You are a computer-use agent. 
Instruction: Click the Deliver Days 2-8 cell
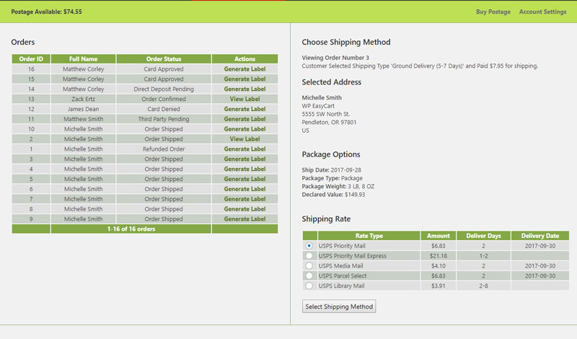pos(483,285)
